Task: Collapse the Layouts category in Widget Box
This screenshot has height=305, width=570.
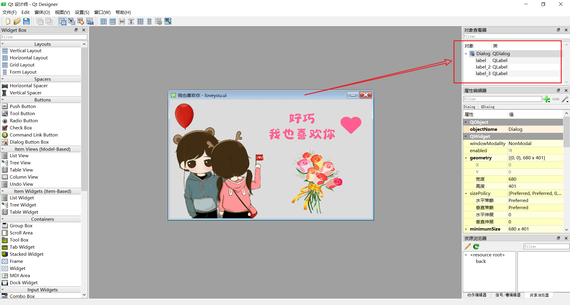Action: 3,44
